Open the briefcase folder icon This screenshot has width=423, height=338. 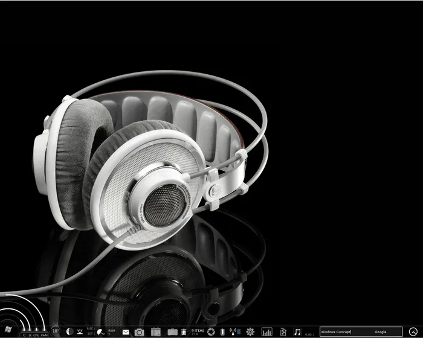coord(172,332)
